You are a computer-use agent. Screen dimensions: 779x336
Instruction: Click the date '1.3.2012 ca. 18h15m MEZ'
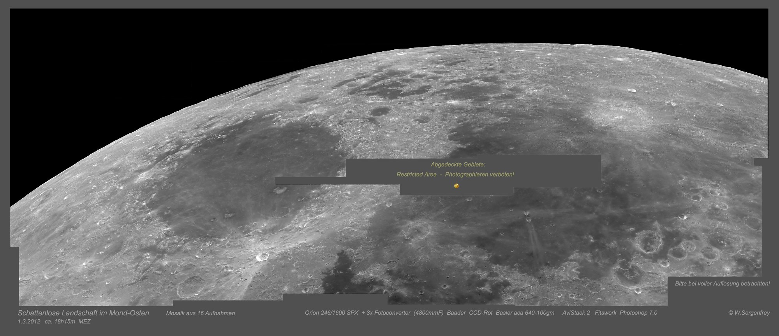(x=54, y=322)
